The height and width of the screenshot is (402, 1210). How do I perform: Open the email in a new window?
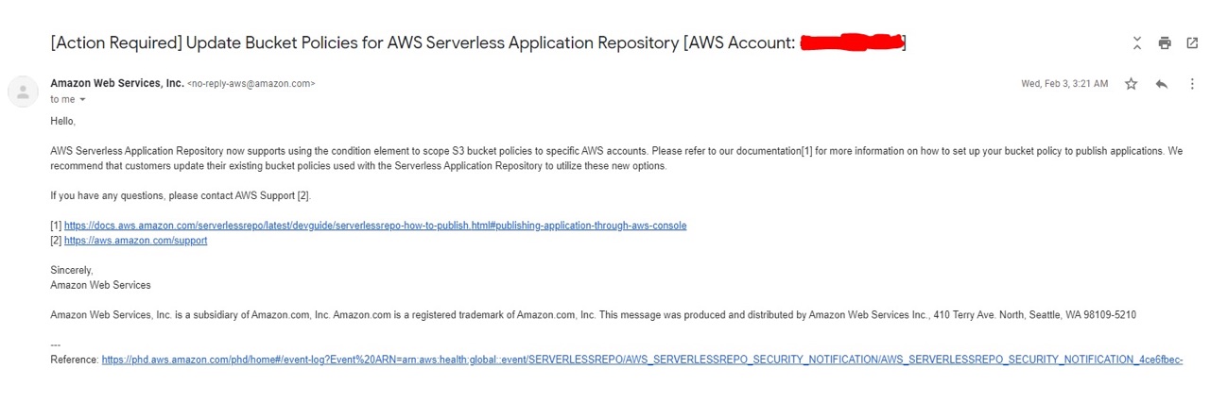[x=1192, y=42]
